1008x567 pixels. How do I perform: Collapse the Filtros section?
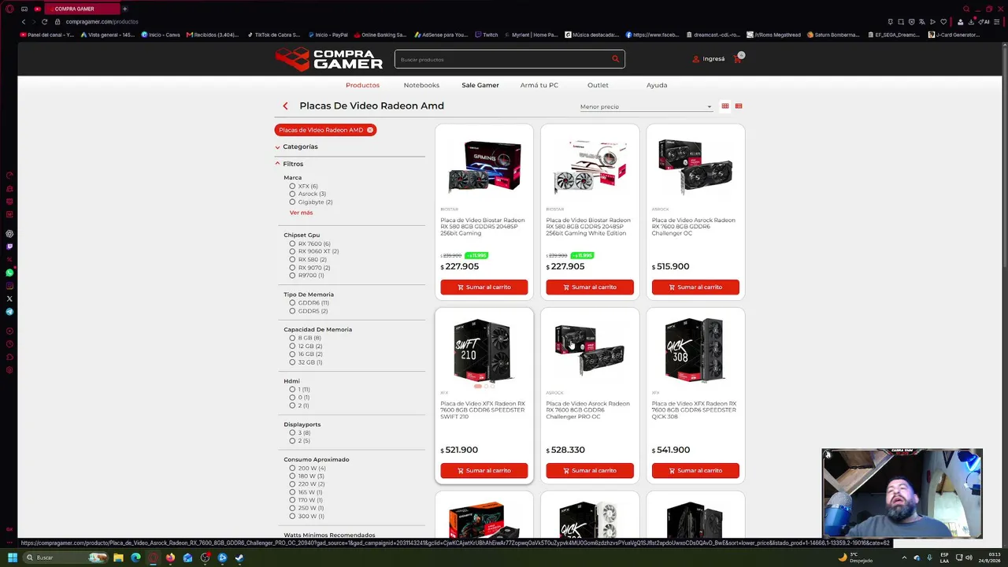click(289, 164)
